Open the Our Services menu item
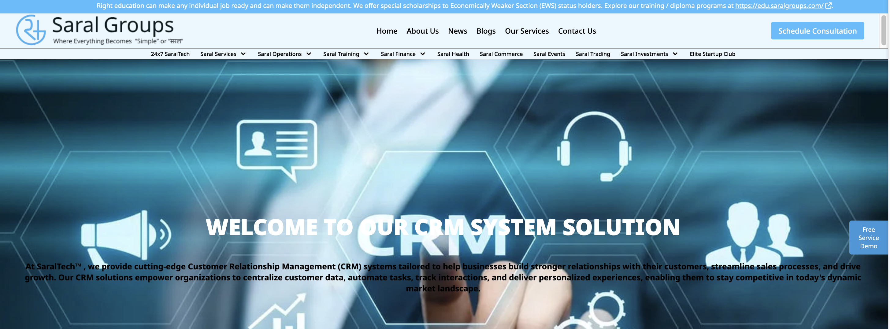The width and height of the screenshot is (890, 329). point(527,31)
